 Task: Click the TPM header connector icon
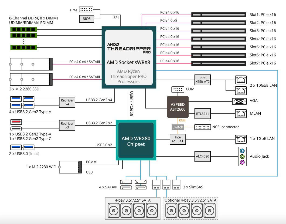[86, 9]
